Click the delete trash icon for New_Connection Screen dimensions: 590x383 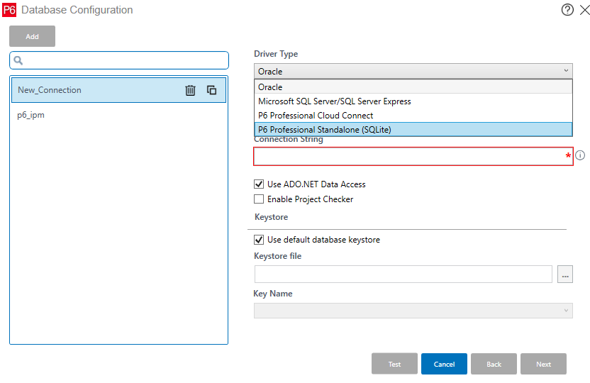190,90
